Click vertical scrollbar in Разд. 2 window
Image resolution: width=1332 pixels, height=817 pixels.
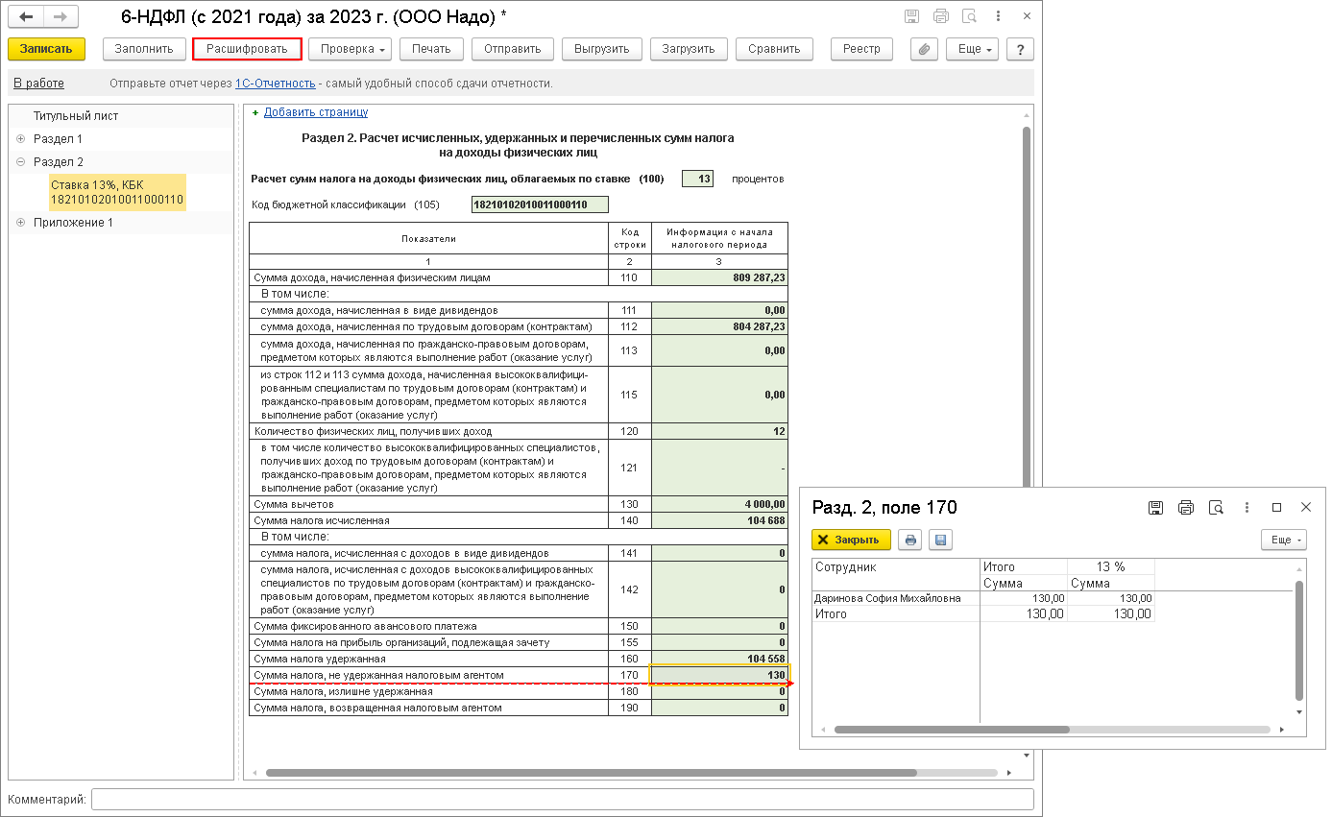click(x=1300, y=640)
